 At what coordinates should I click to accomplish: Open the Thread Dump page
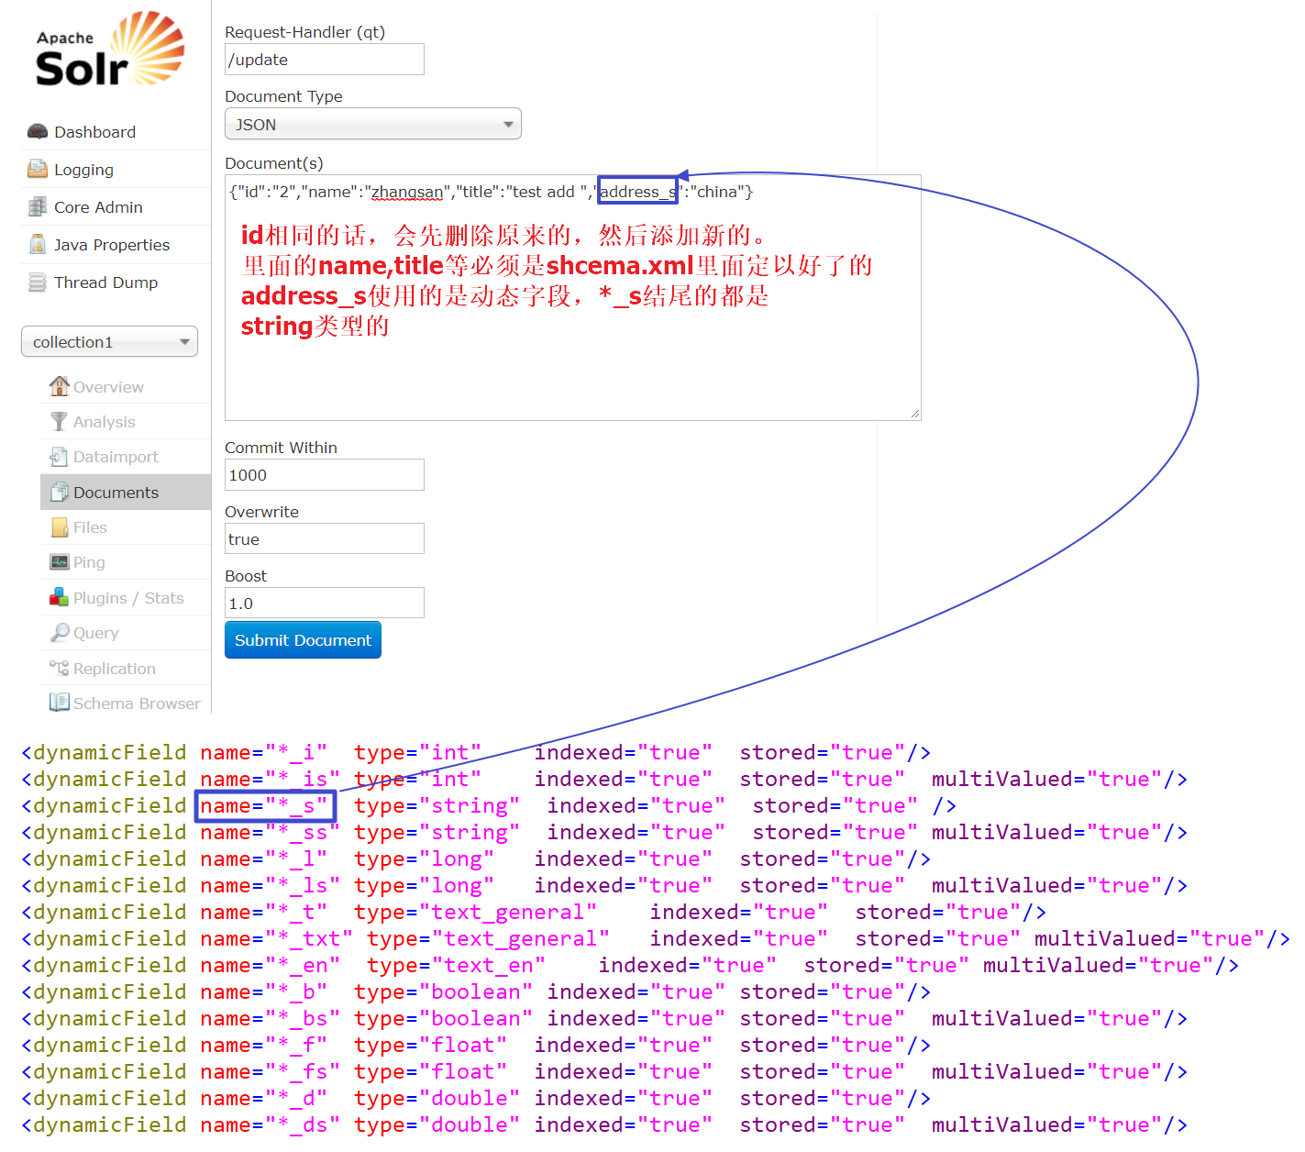pos(105,282)
